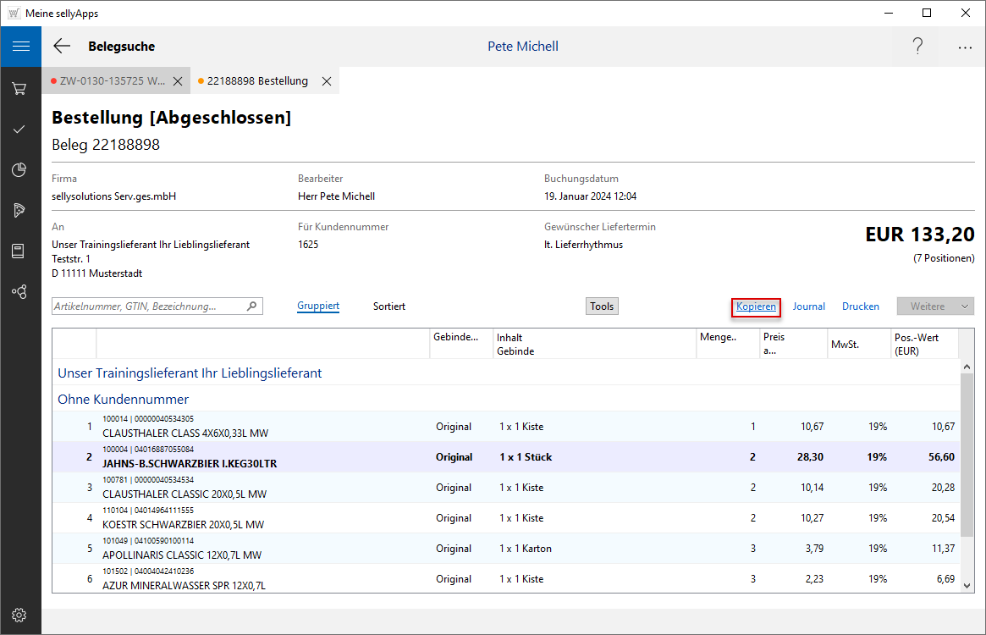Image resolution: width=986 pixels, height=635 pixels.
Task: Open the more options ellipsis menu
Action: coord(965,47)
